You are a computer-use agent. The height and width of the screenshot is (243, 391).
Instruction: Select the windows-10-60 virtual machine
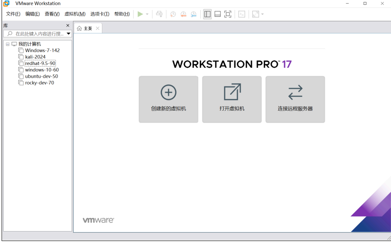pos(42,70)
